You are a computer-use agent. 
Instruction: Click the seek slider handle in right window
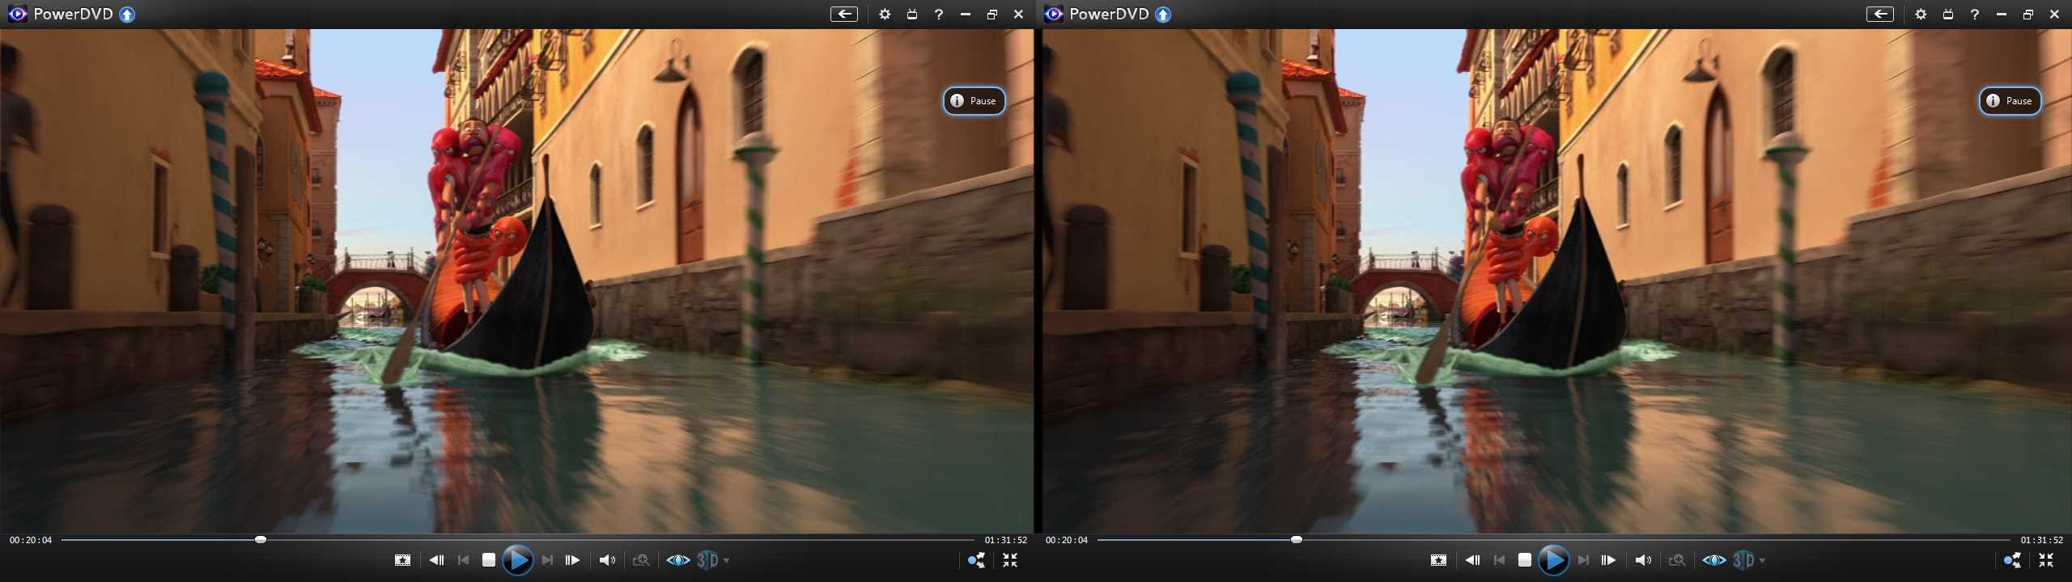click(1297, 539)
